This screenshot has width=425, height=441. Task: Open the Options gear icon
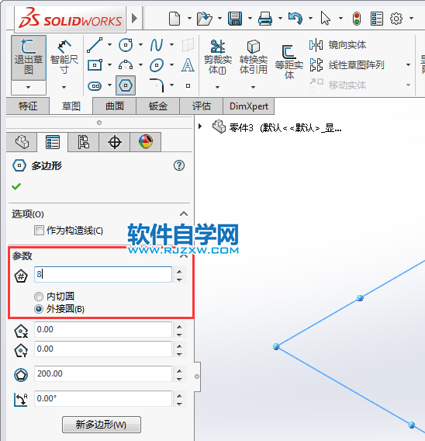coord(396,19)
